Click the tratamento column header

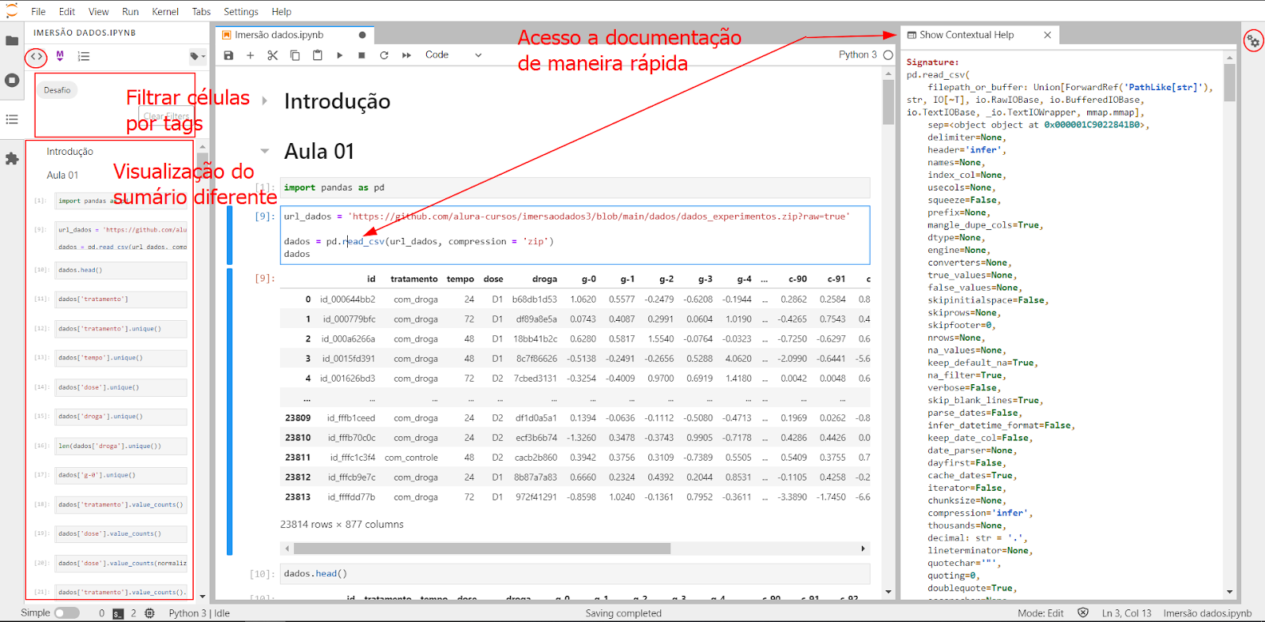coord(413,279)
